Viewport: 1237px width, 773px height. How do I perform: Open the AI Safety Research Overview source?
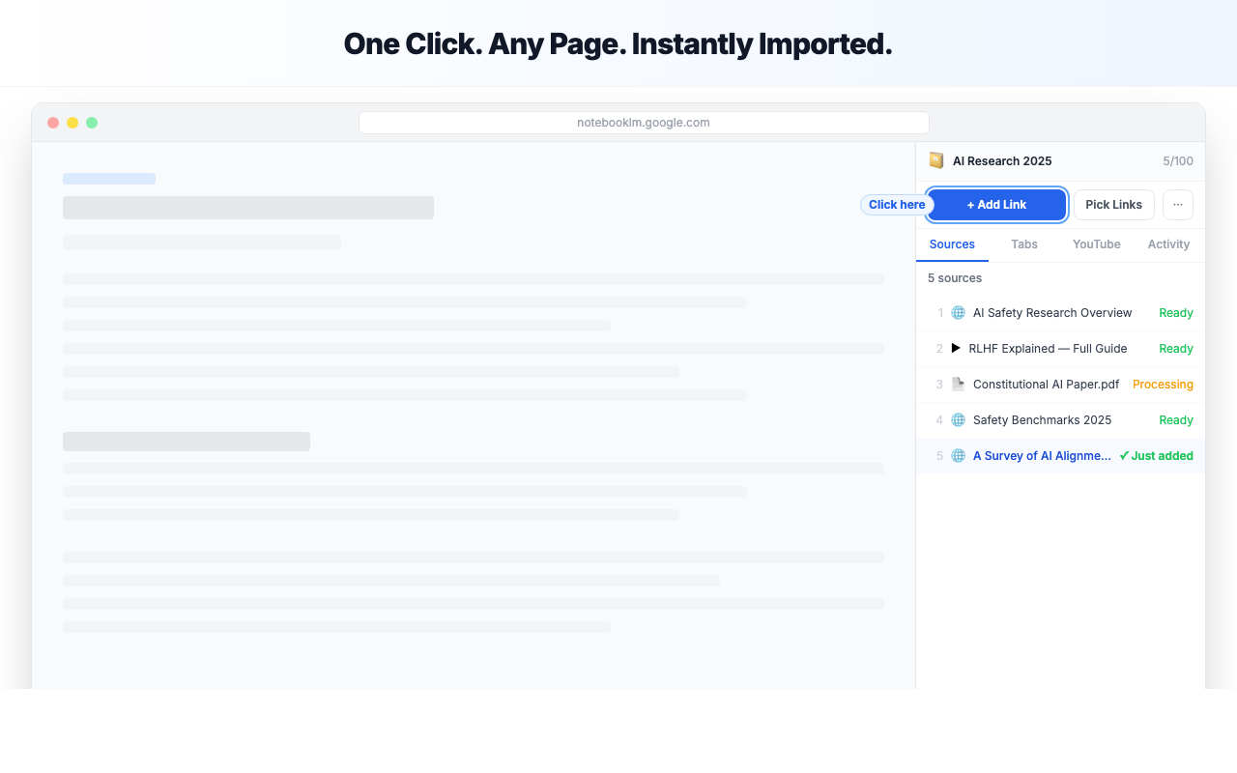coord(1052,313)
